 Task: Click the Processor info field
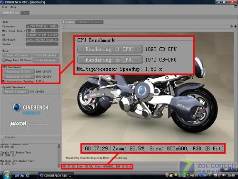(42, 26)
